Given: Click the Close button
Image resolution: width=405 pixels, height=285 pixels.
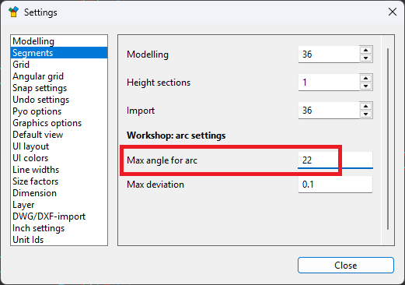Looking at the screenshot, I should point(346,266).
